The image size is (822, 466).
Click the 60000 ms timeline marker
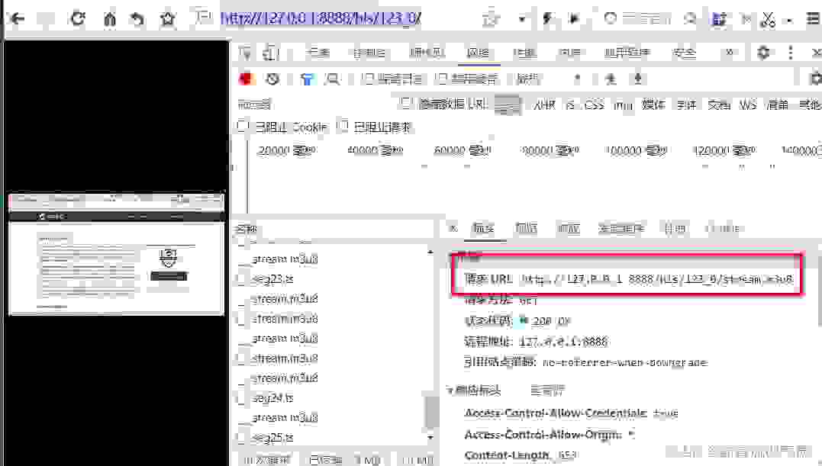[462, 150]
